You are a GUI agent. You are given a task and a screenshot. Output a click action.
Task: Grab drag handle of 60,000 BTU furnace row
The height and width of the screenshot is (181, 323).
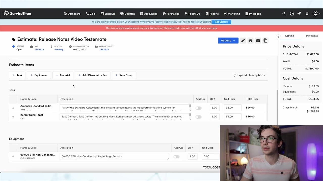[13, 156]
